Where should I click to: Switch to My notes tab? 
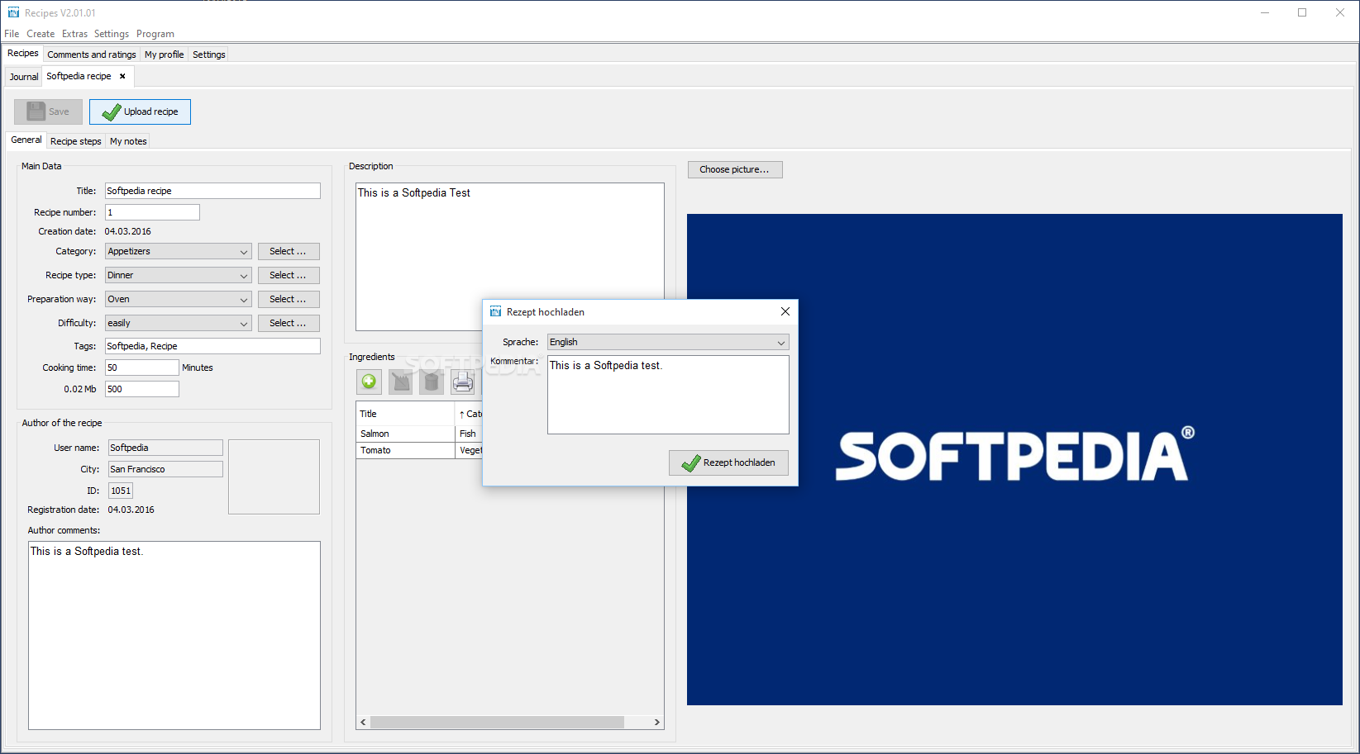pos(128,141)
